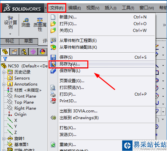
Task: Open the 插入(I) menu
Action: pyautogui.click(x=110, y=8)
